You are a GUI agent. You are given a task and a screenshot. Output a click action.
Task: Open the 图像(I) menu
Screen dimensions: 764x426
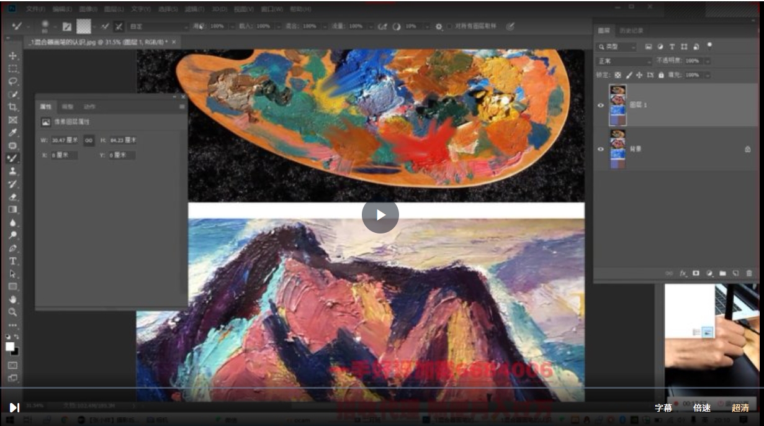[88, 10]
